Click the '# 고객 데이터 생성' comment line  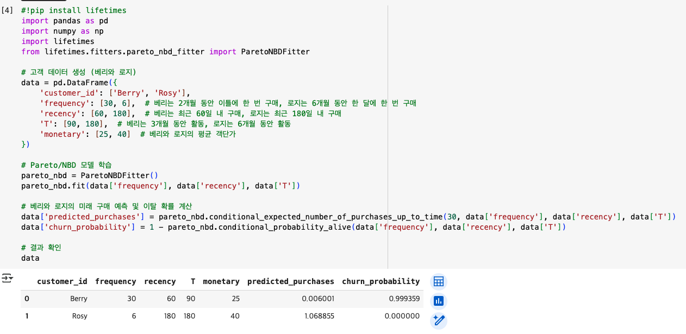pyautogui.click(x=79, y=72)
